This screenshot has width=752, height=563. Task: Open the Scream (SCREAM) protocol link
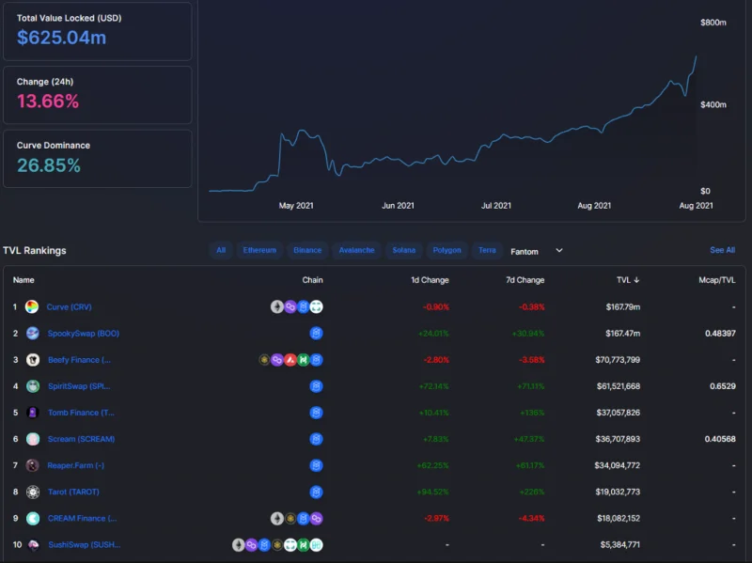pos(82,439)
